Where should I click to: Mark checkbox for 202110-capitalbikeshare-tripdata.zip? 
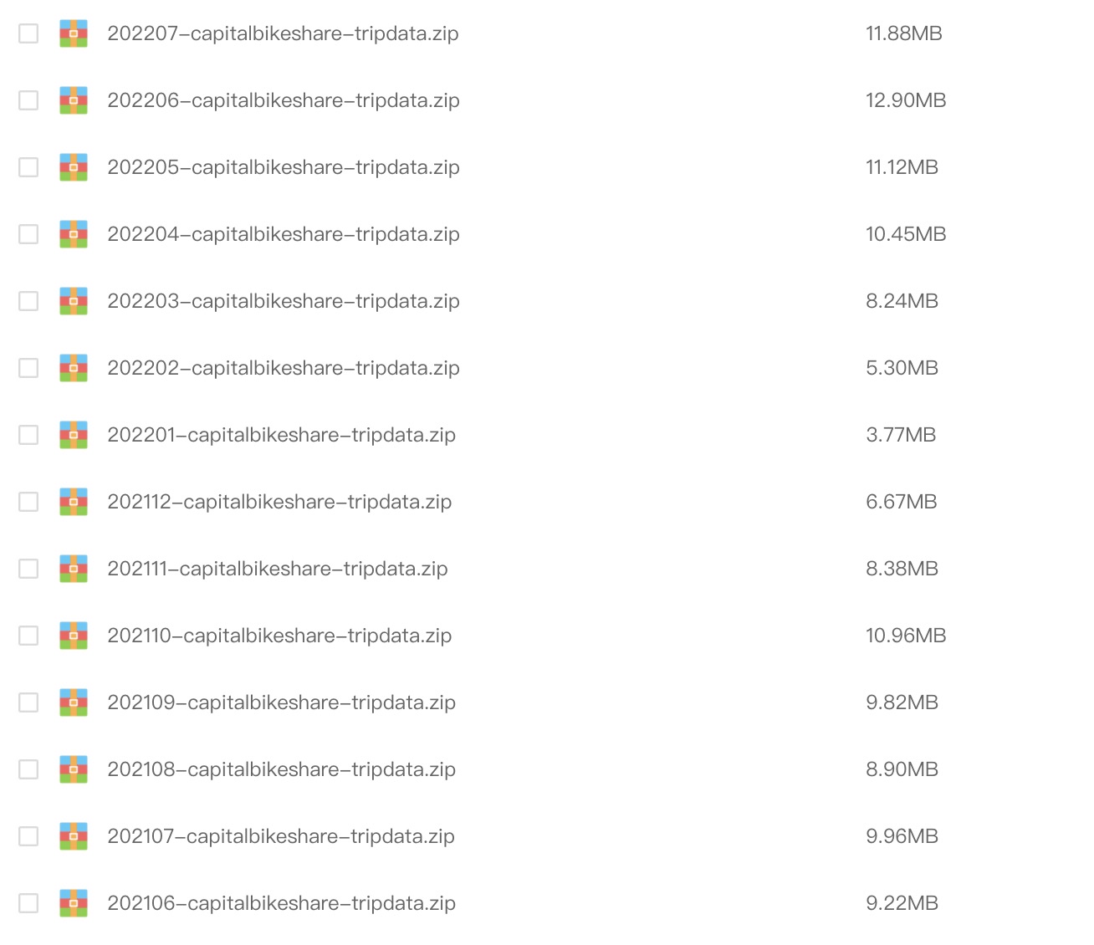(28, 636)
